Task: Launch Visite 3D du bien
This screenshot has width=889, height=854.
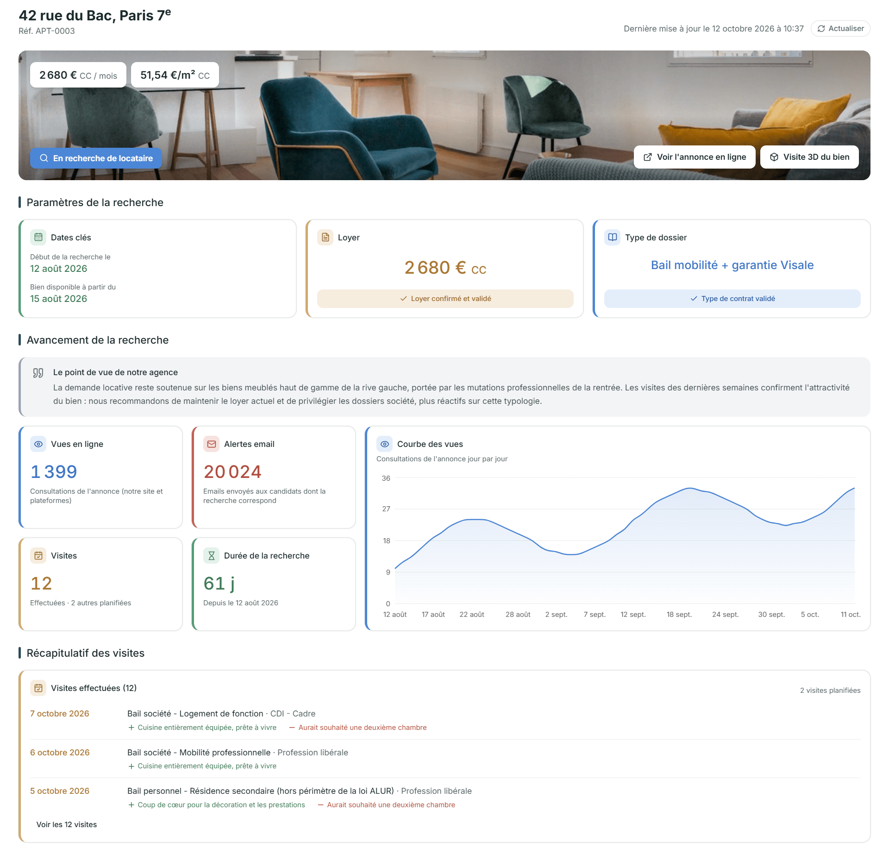Action: [x=809, y=157]
